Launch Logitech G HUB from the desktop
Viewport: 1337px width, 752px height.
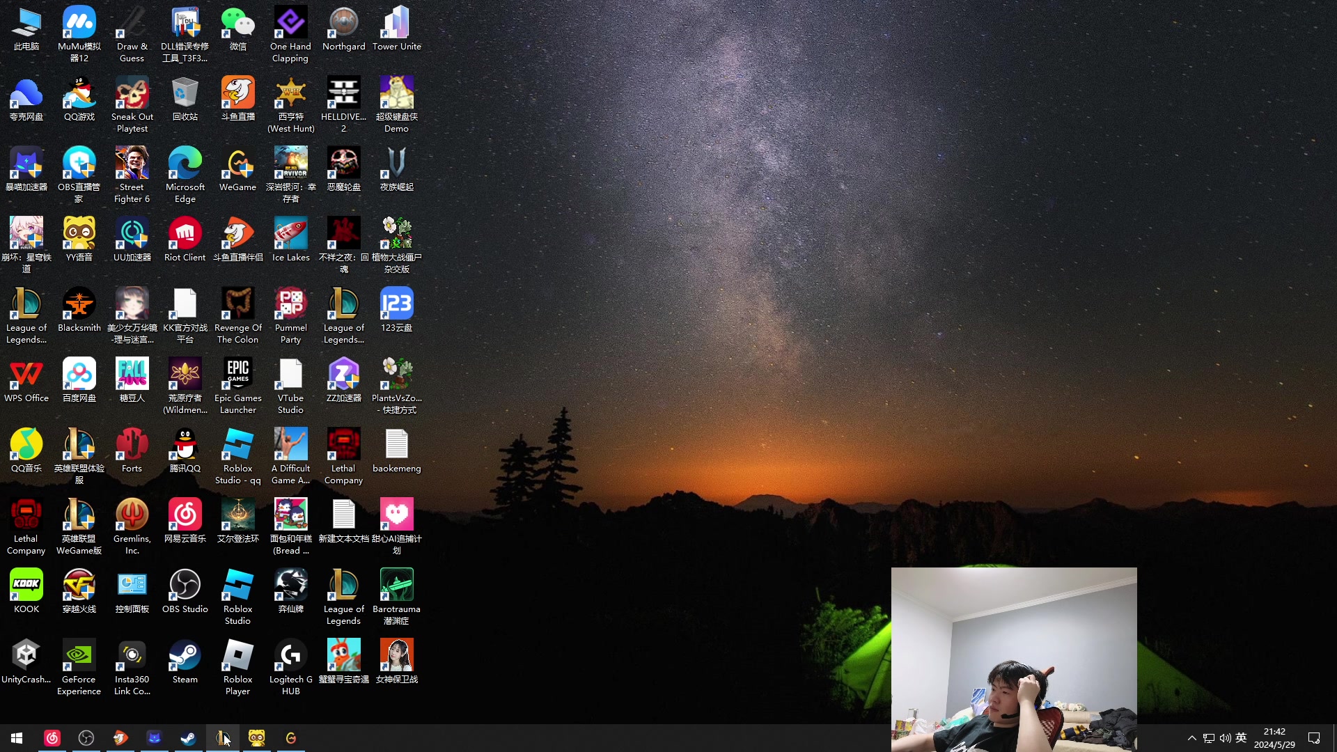[290, 668]
